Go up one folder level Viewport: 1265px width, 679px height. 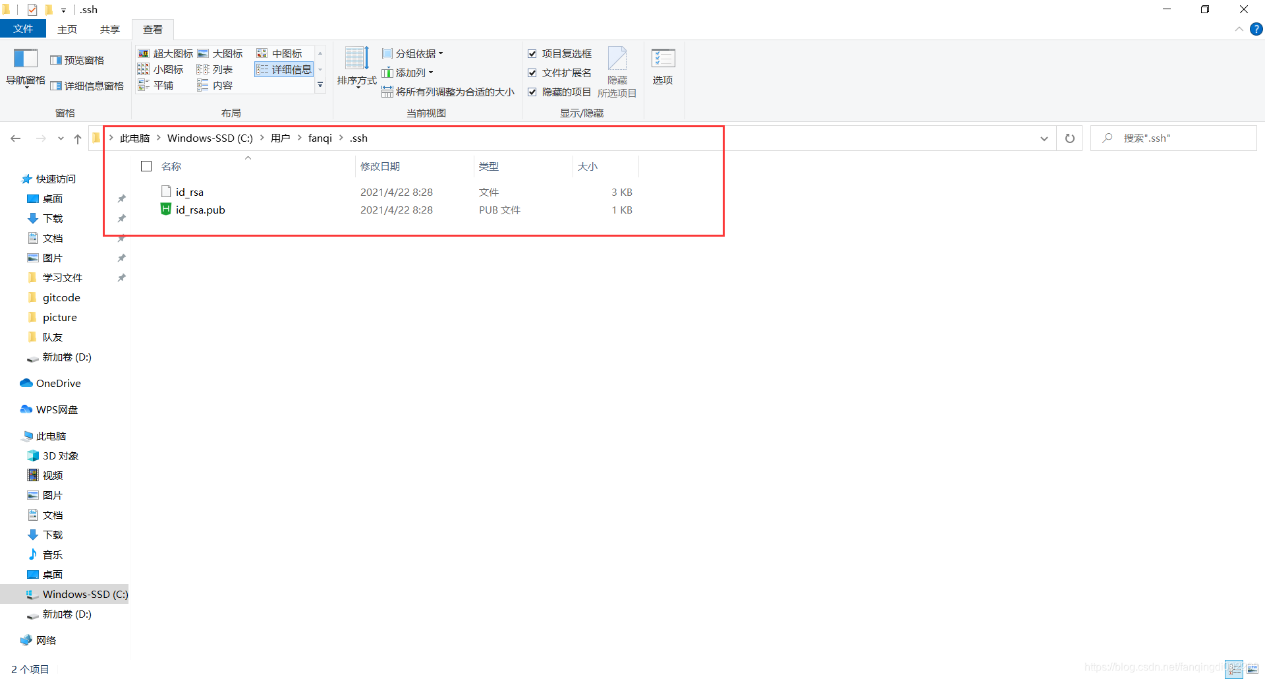coord(78,138)
